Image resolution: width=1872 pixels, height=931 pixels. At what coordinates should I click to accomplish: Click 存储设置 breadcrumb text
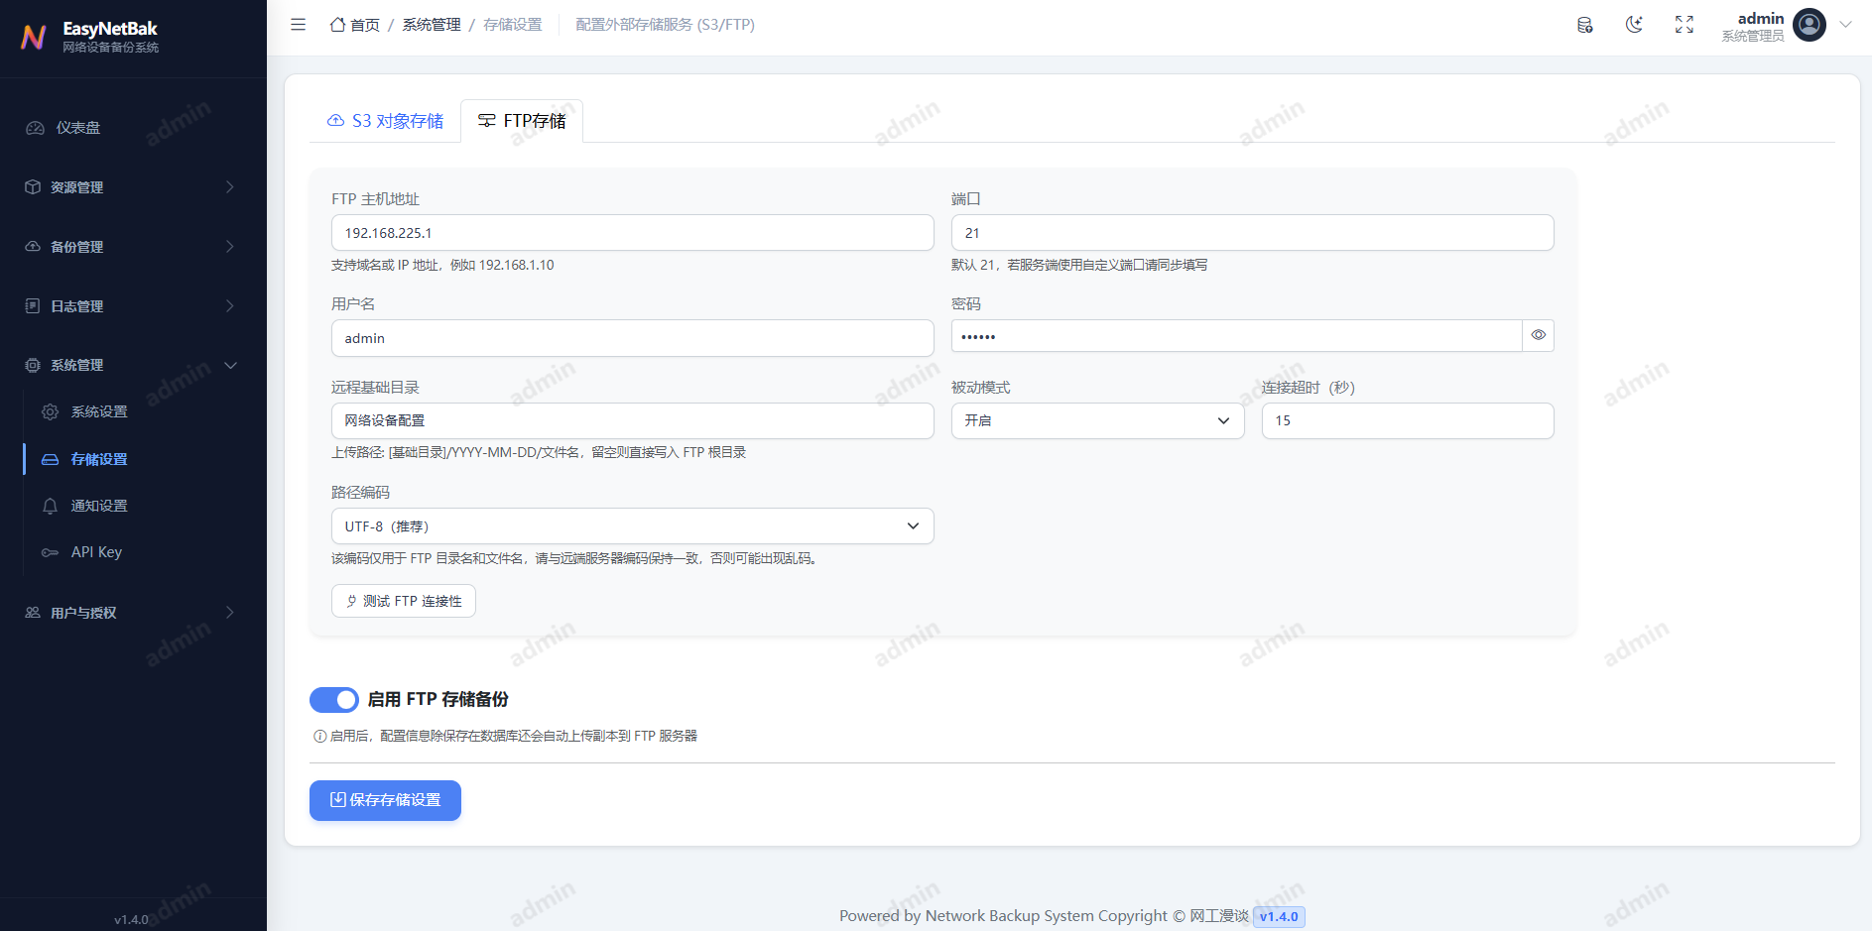click(513, 25)
